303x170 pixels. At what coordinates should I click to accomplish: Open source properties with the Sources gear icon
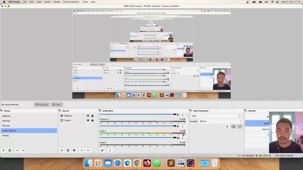point(74,150)
